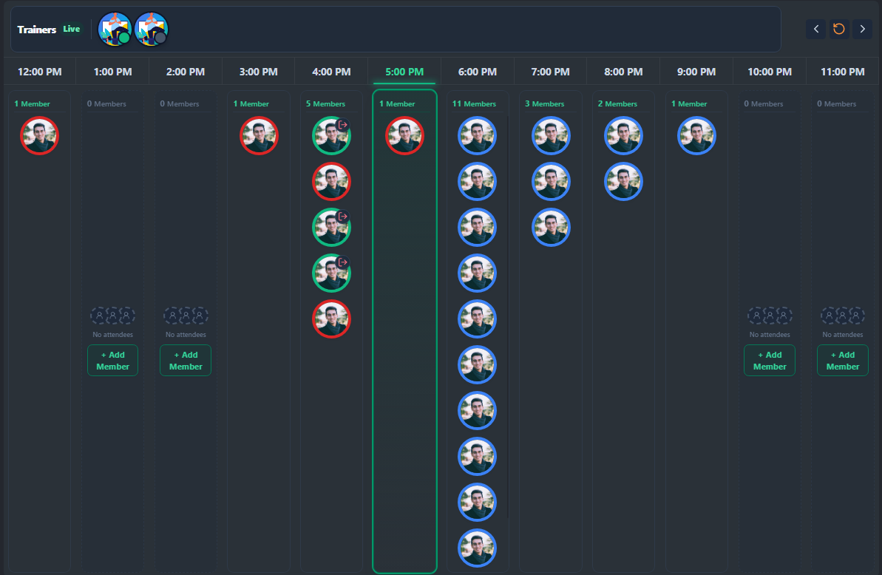Open the second 4:00 PM member avatar
Image resolution: width=882 pixels, height=575 pixels.
(331, 182)
